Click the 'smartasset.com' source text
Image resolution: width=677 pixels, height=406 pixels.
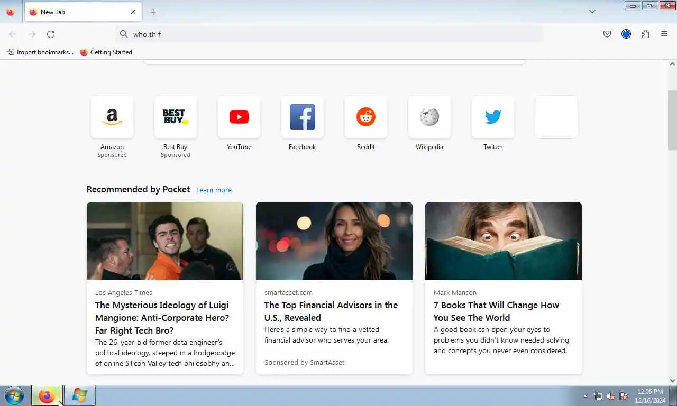click(x=288, y=292)
